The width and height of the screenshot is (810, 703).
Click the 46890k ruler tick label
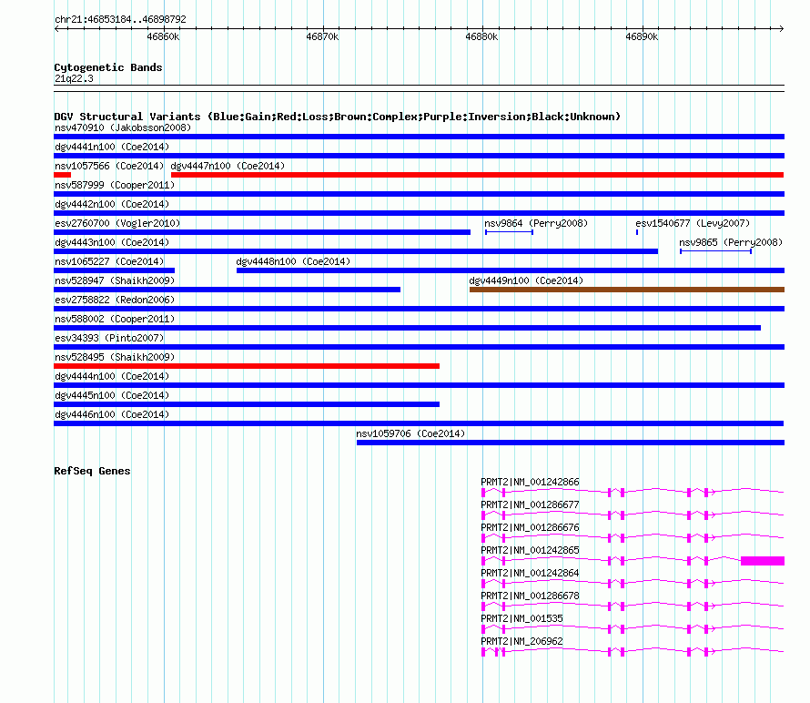coord(642,36)
